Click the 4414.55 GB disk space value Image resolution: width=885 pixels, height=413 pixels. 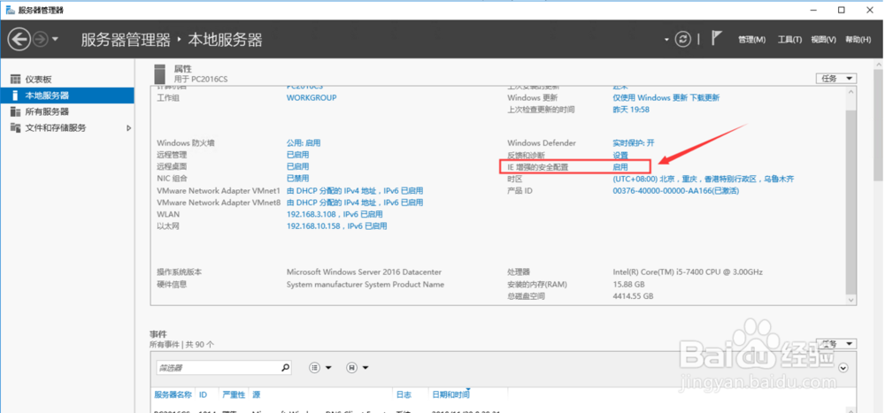coord(633,296)
